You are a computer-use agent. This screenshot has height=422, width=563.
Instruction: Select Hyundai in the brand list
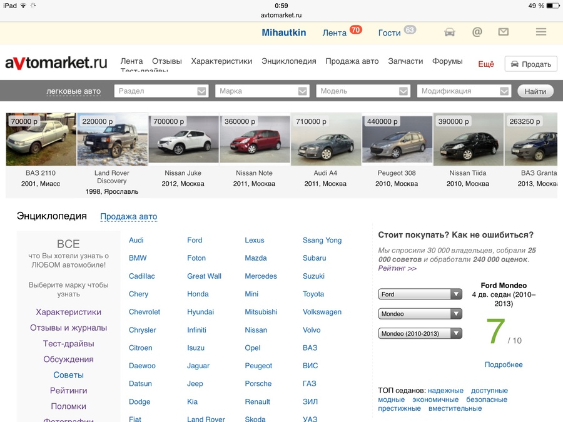(x=200, y=312)
